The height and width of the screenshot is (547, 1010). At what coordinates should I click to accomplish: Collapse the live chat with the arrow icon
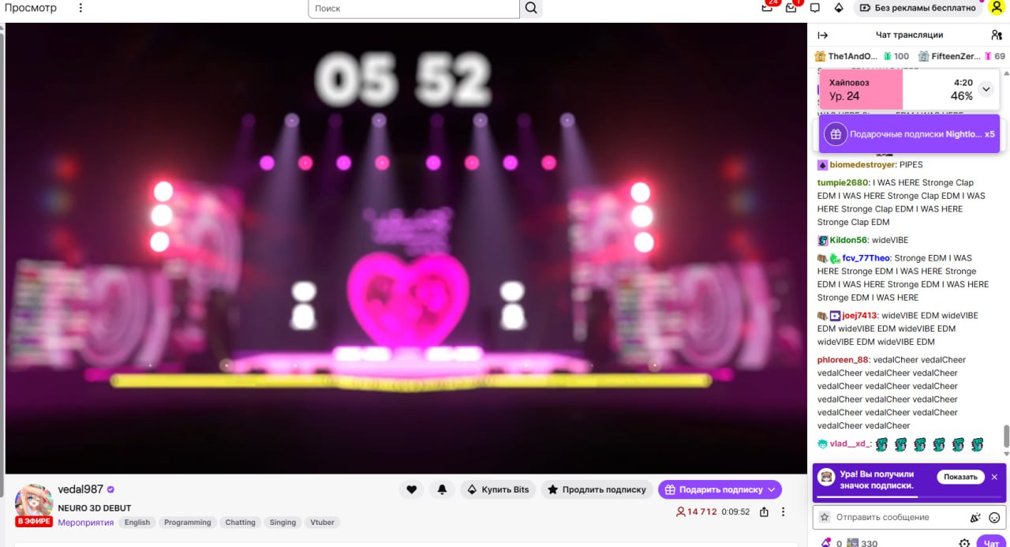(x=821, y=35)
